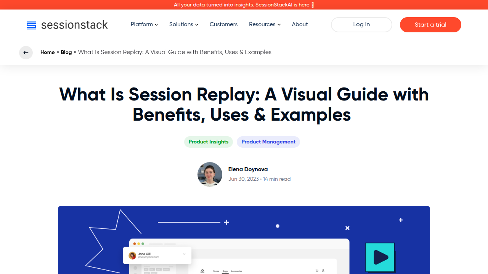Go to Home breadcrumb link

[x=48, y=52]
